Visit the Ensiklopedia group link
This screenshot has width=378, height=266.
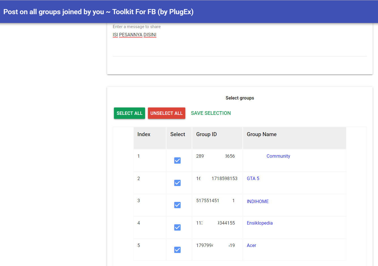pos(260,223)
